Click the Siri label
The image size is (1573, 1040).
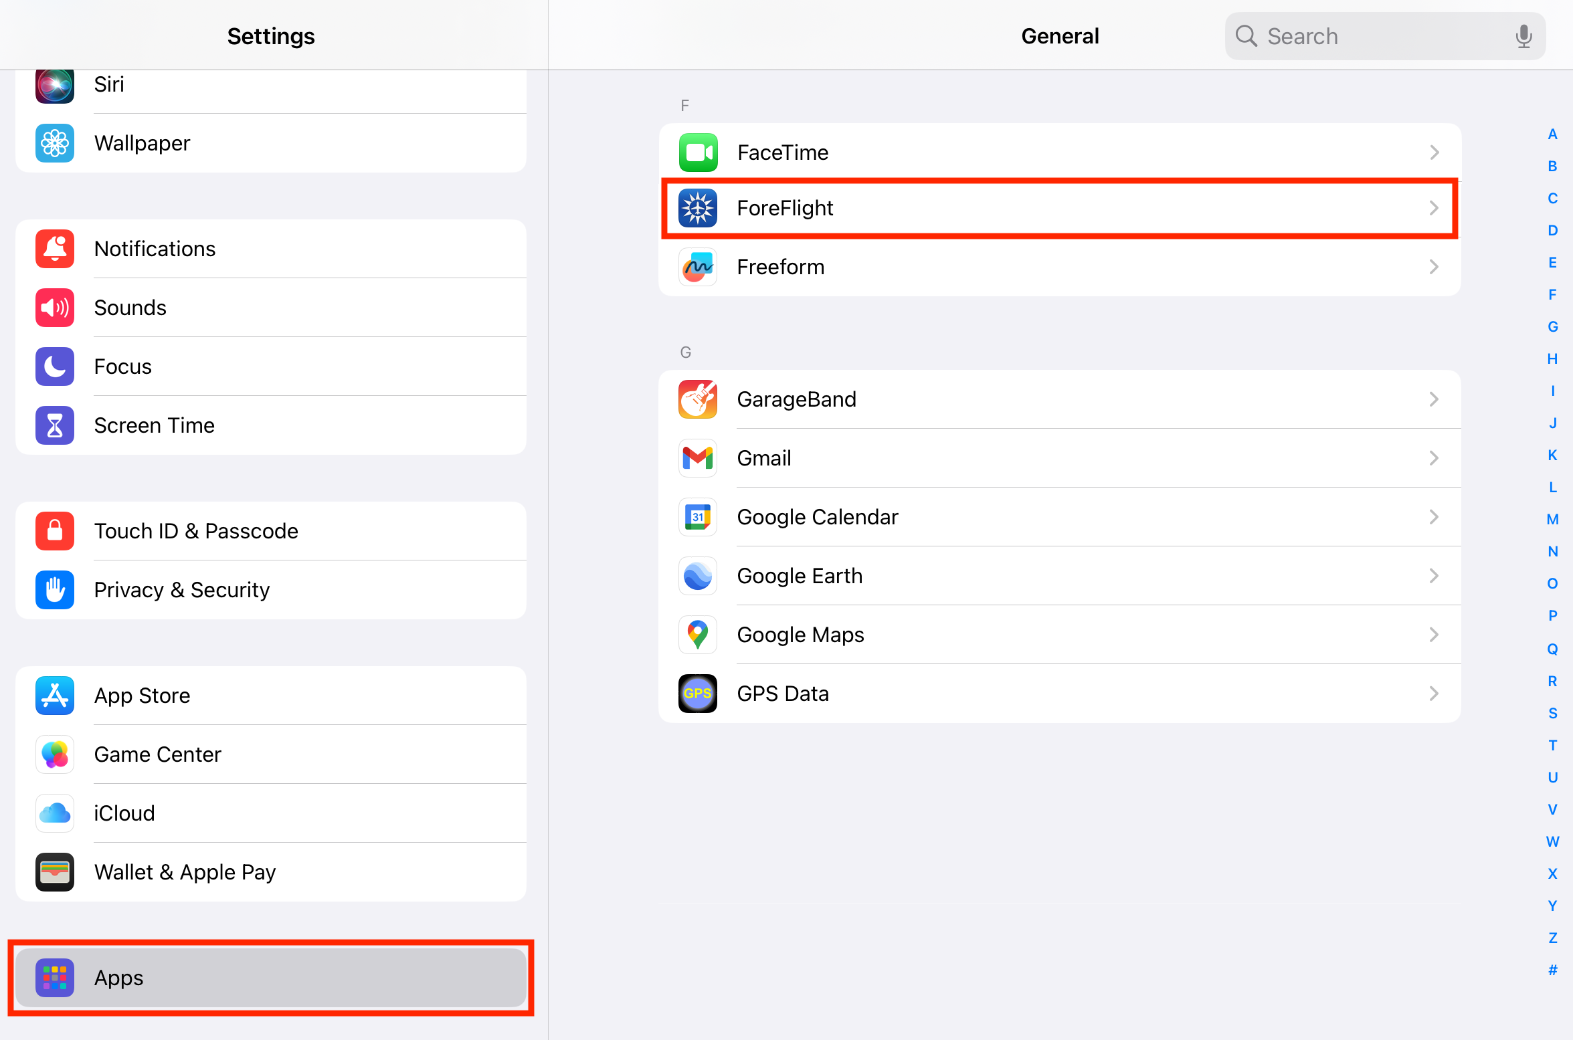click(x=109, y=84)
